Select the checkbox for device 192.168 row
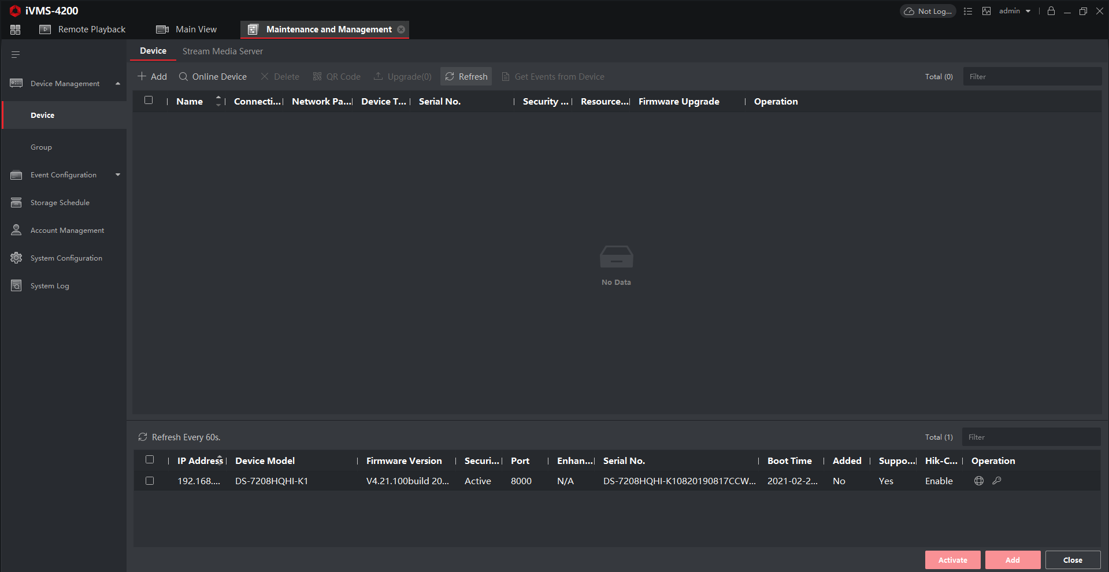Viewport: 1109px width, 572px height. (x=150, y=481)
